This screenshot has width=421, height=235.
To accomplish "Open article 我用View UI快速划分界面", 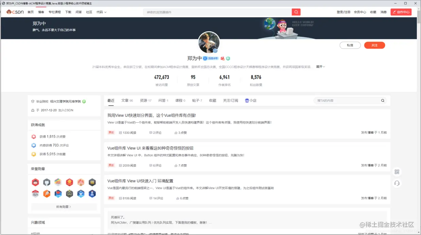I will [151, 115].
